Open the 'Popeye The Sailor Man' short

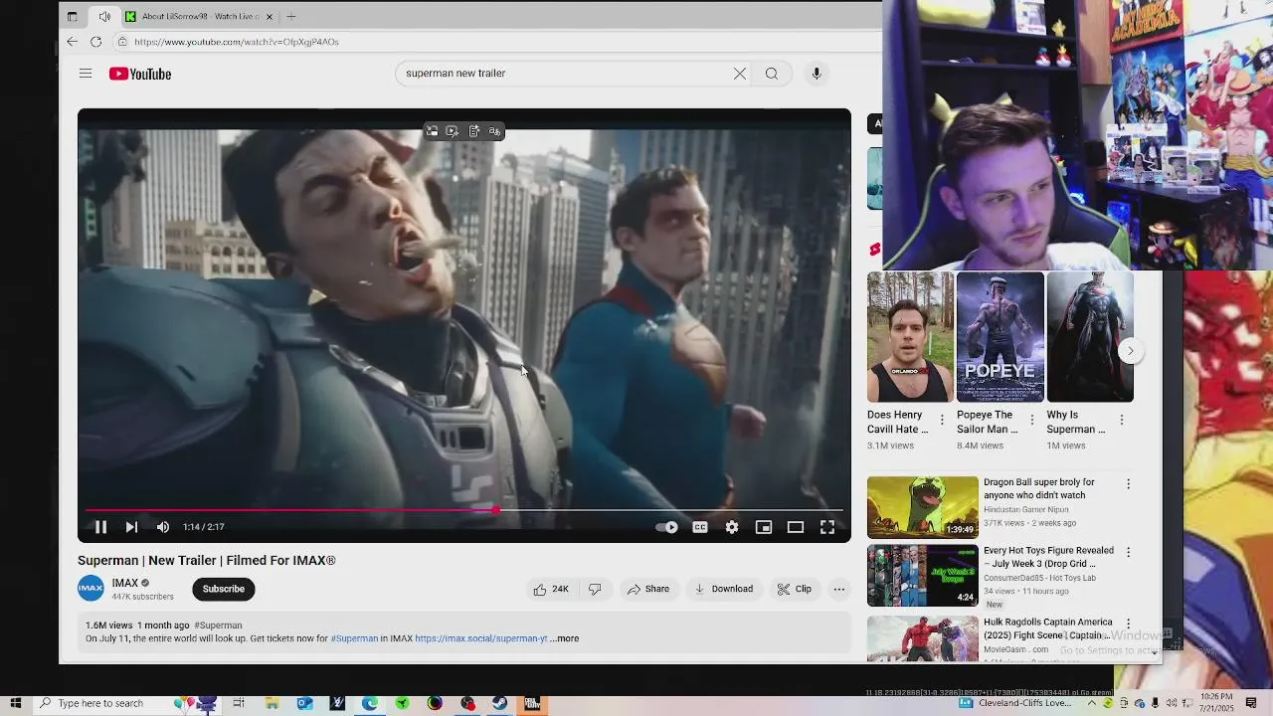(1000, 337)
